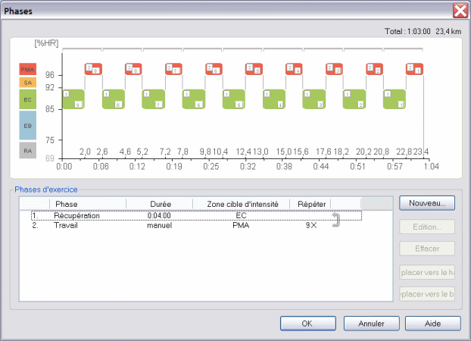Click the repeat loop arrow icon
Screen dimensions: 471x341
(x=337, y=221)
